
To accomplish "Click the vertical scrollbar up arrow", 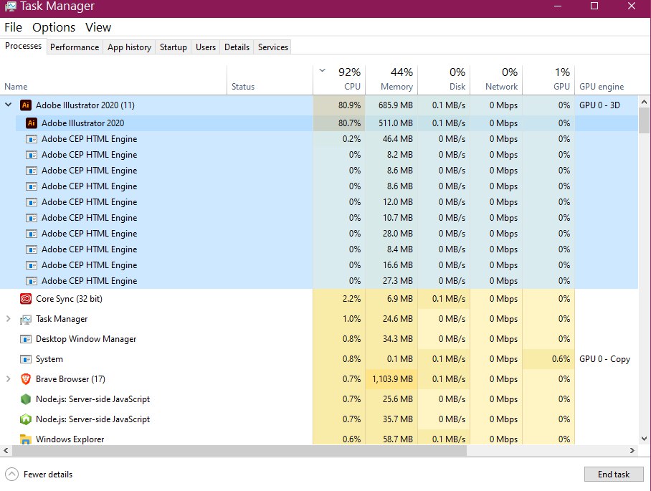I will tap(644, 101).
